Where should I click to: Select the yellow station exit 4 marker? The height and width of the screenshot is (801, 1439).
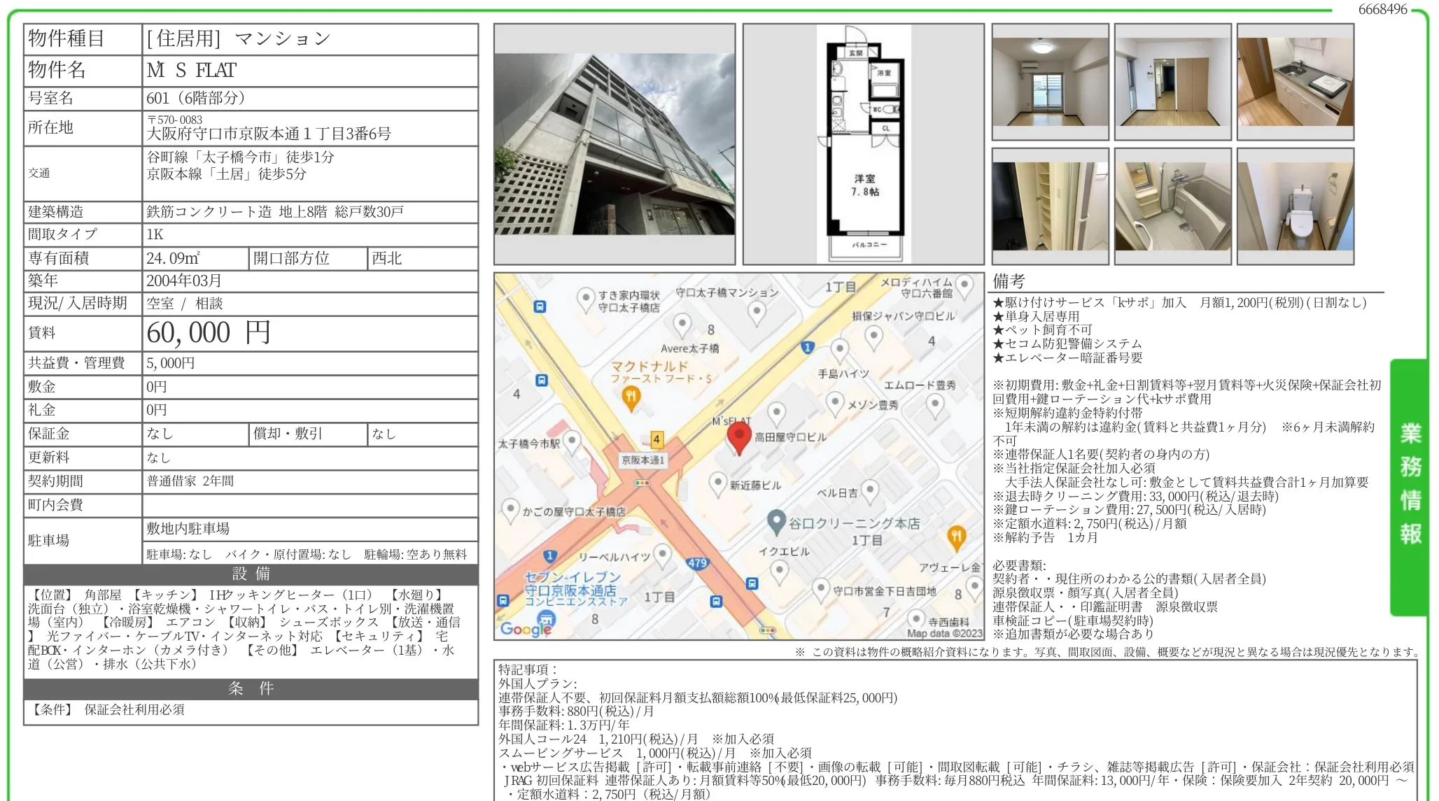tap(657, 439)
